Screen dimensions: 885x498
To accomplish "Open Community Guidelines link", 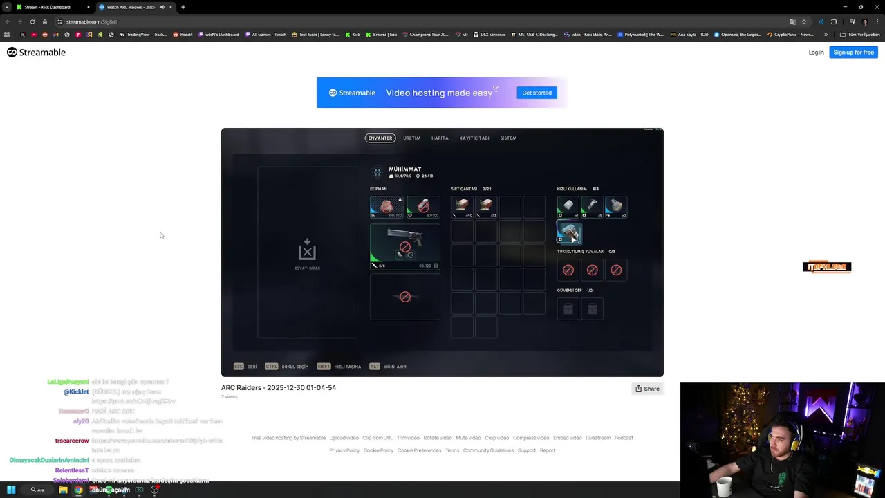I will [488, 450].
